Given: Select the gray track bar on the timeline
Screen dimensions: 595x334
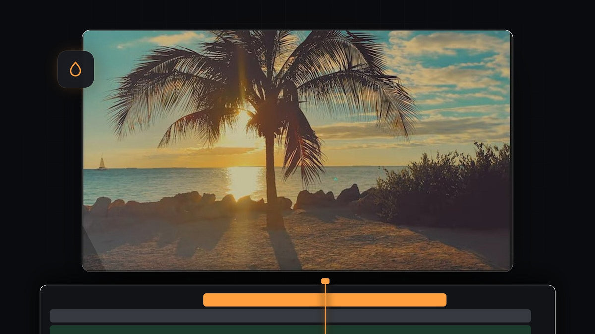Looking at the screenshot, I should click(290, 316).
